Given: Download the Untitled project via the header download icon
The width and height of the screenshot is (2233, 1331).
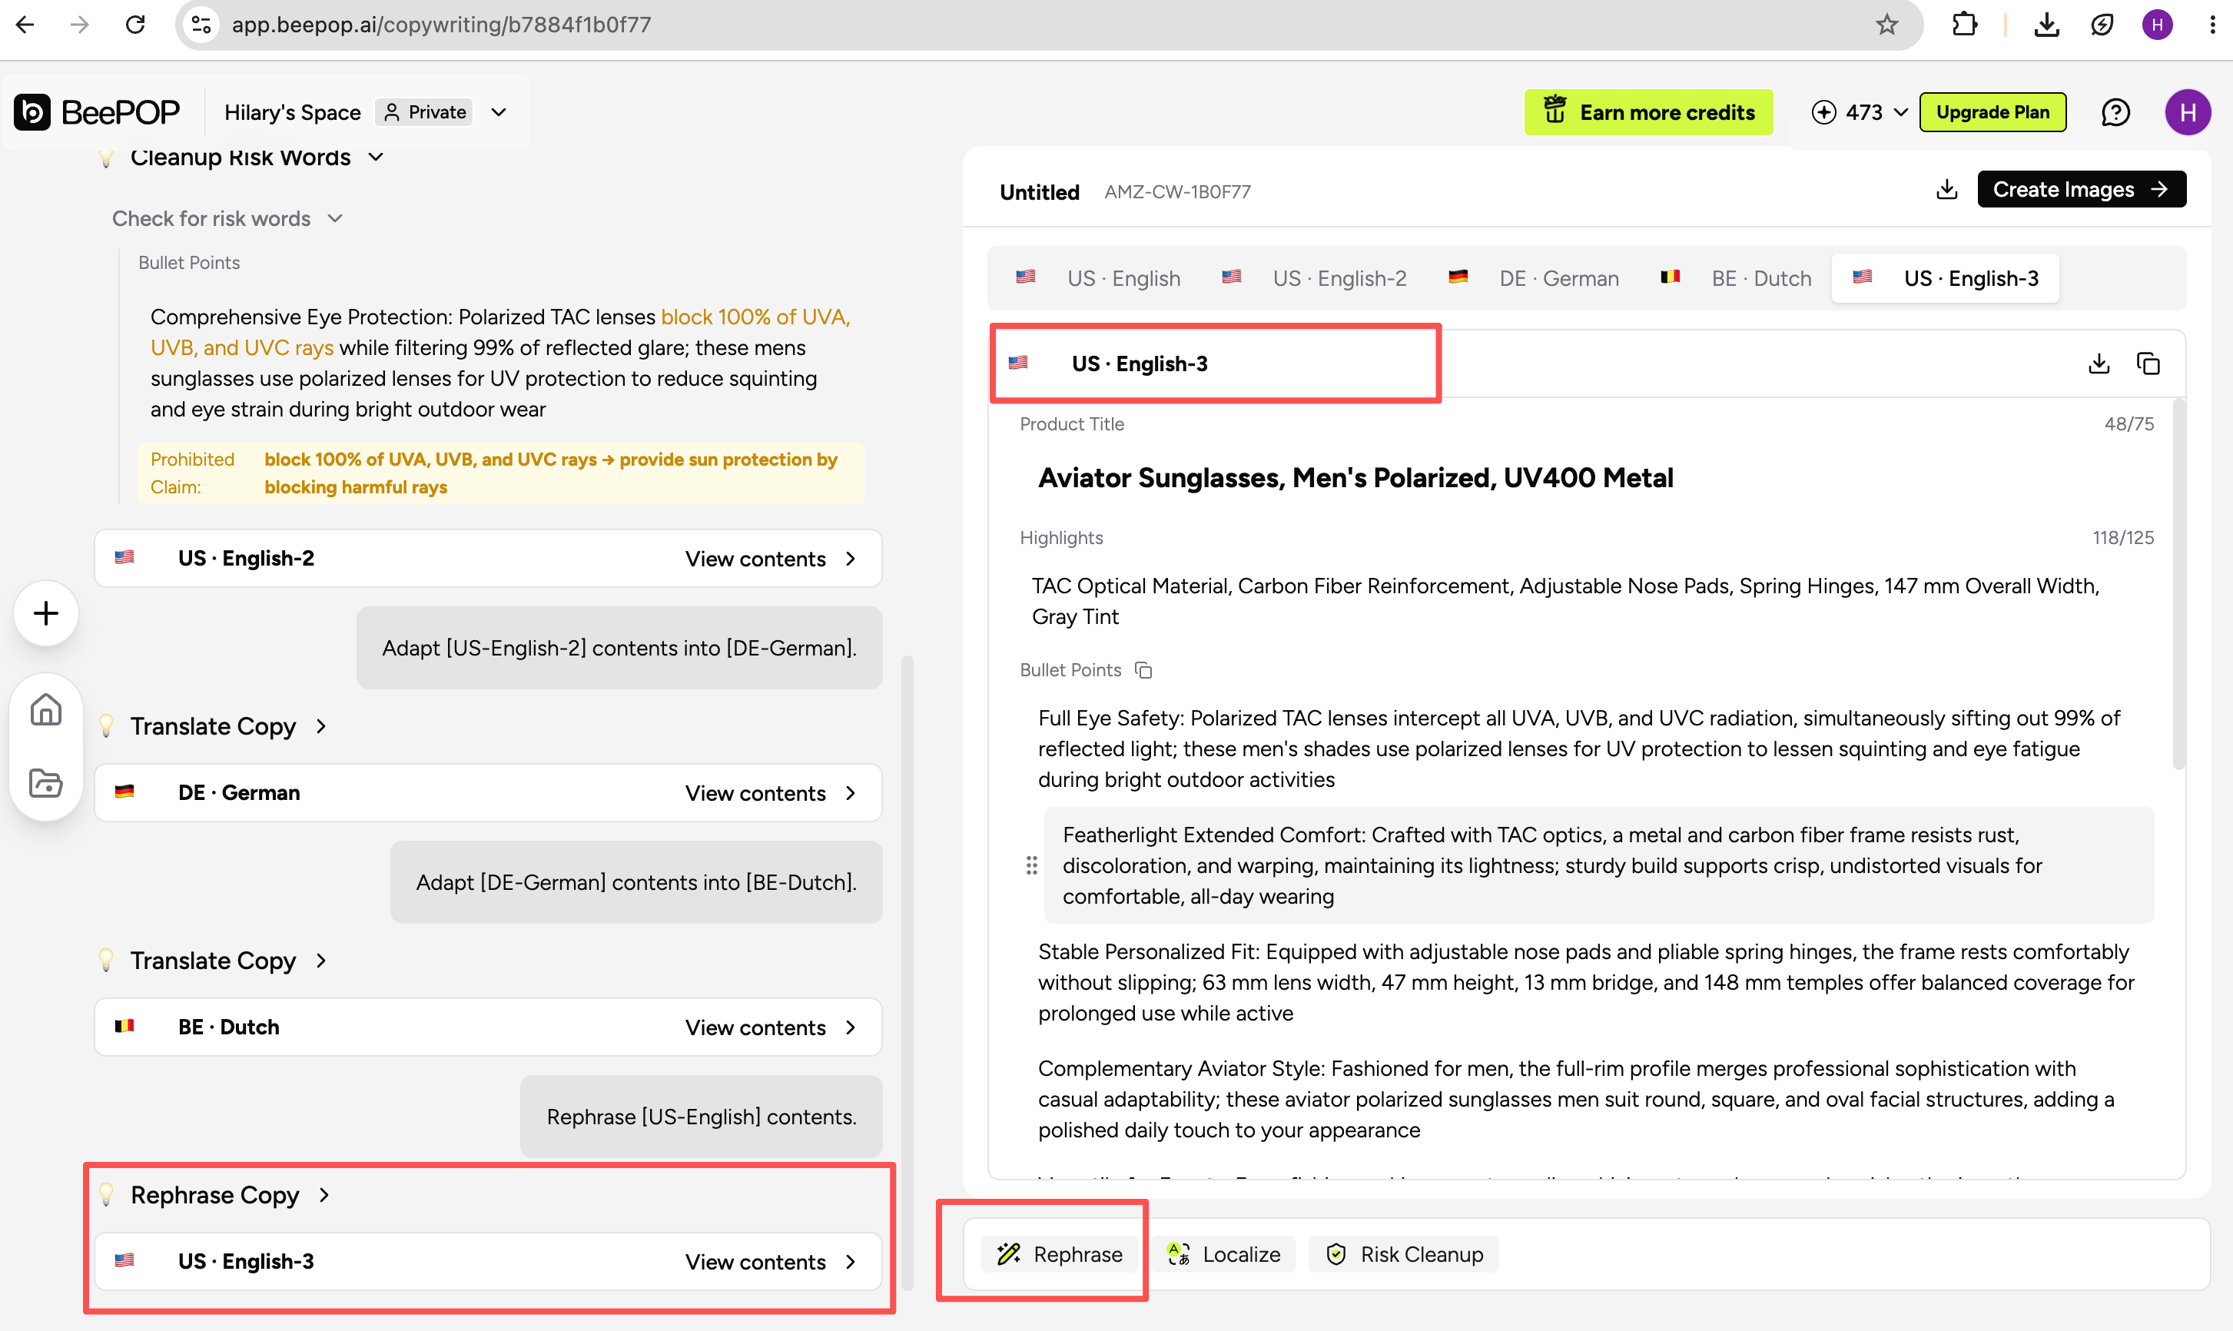Looking at the screenshot, I should tap(1946, 189).
